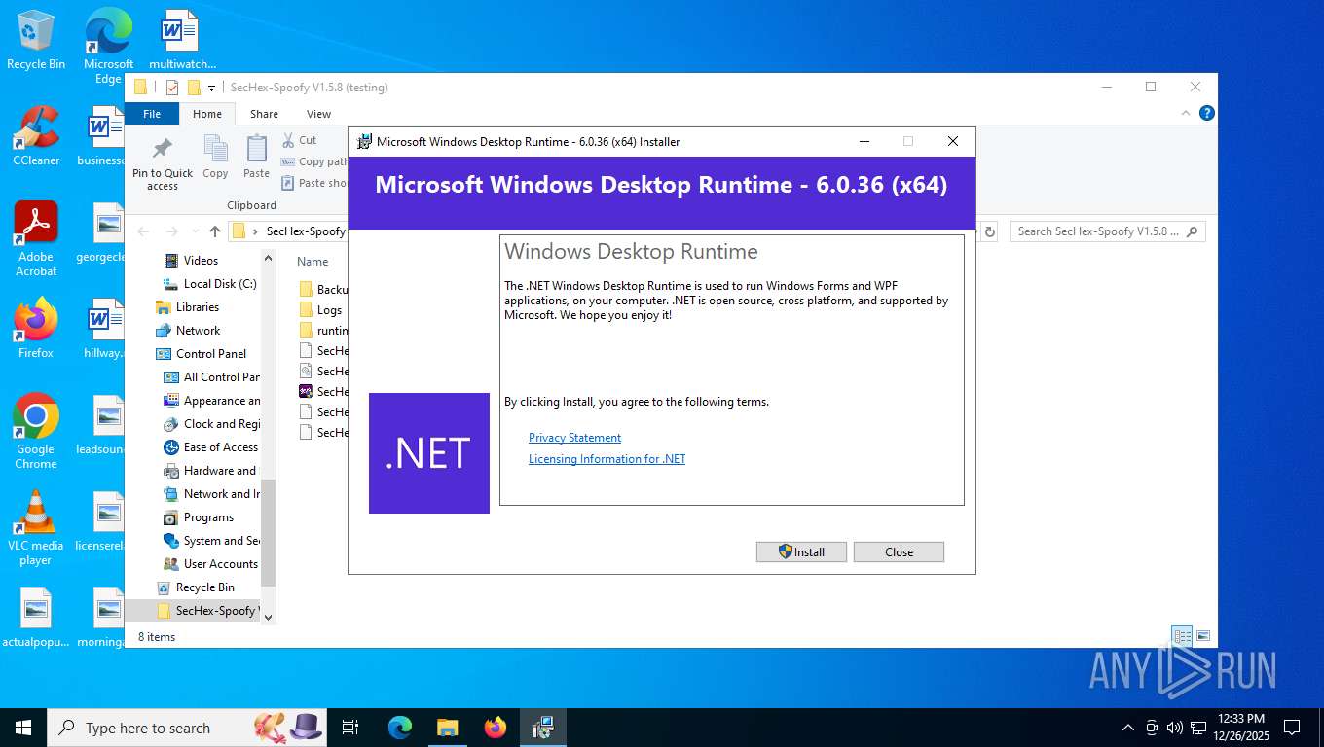Launch CCleaner from the desktop
The width and height of the screenshot is (1324, 747).
[36, 135]
